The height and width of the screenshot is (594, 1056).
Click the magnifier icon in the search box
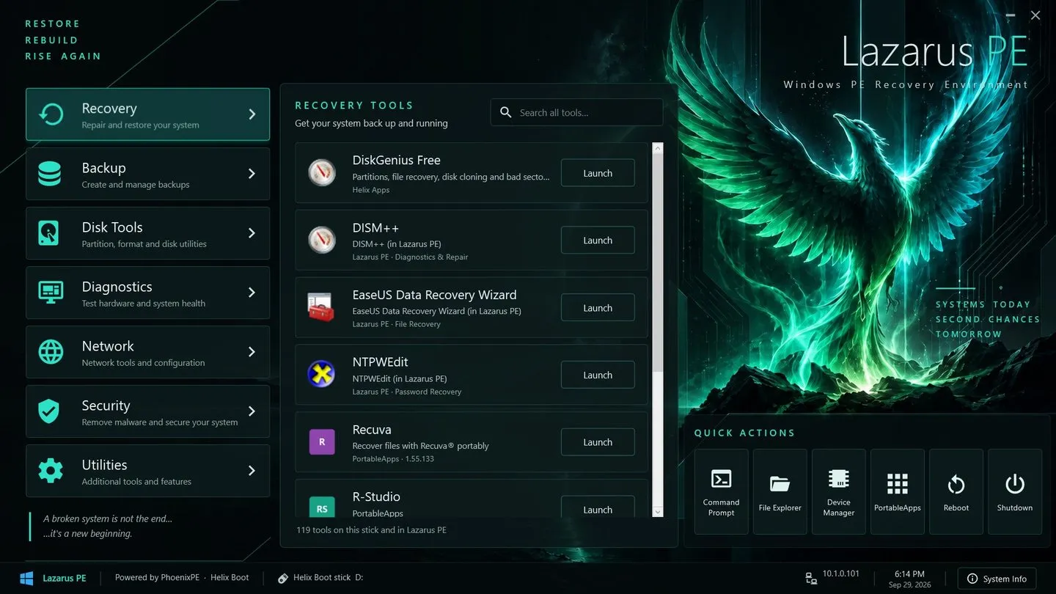click(x=506, y=112)
